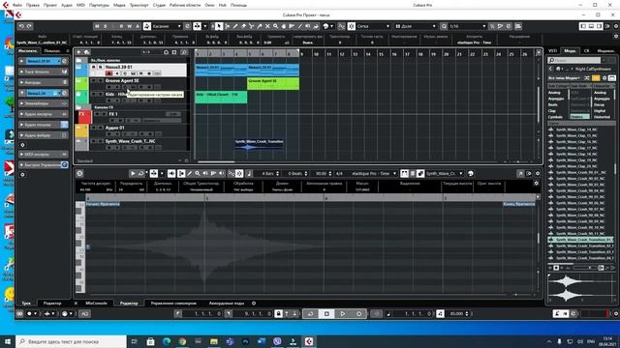Screen dimensions: 620x348
Task: Toggle left zone visibility button
Action: pos(583,26)
